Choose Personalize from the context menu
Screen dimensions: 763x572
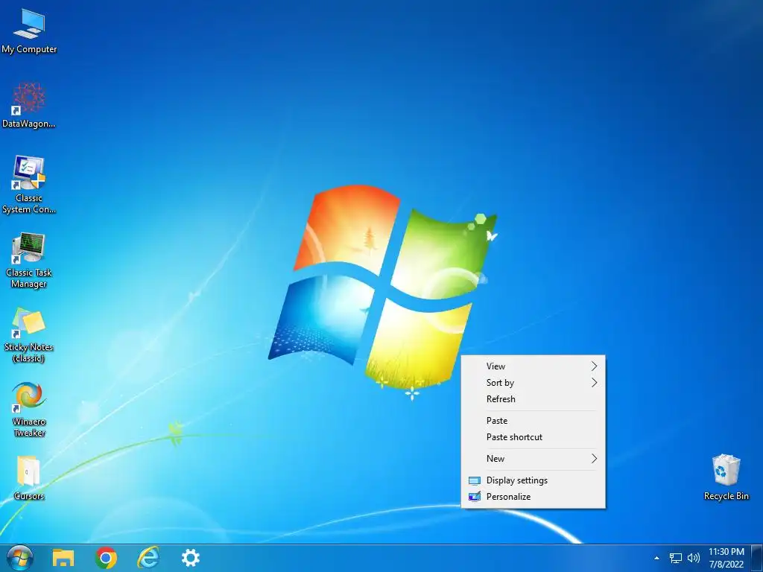[534, 497]
